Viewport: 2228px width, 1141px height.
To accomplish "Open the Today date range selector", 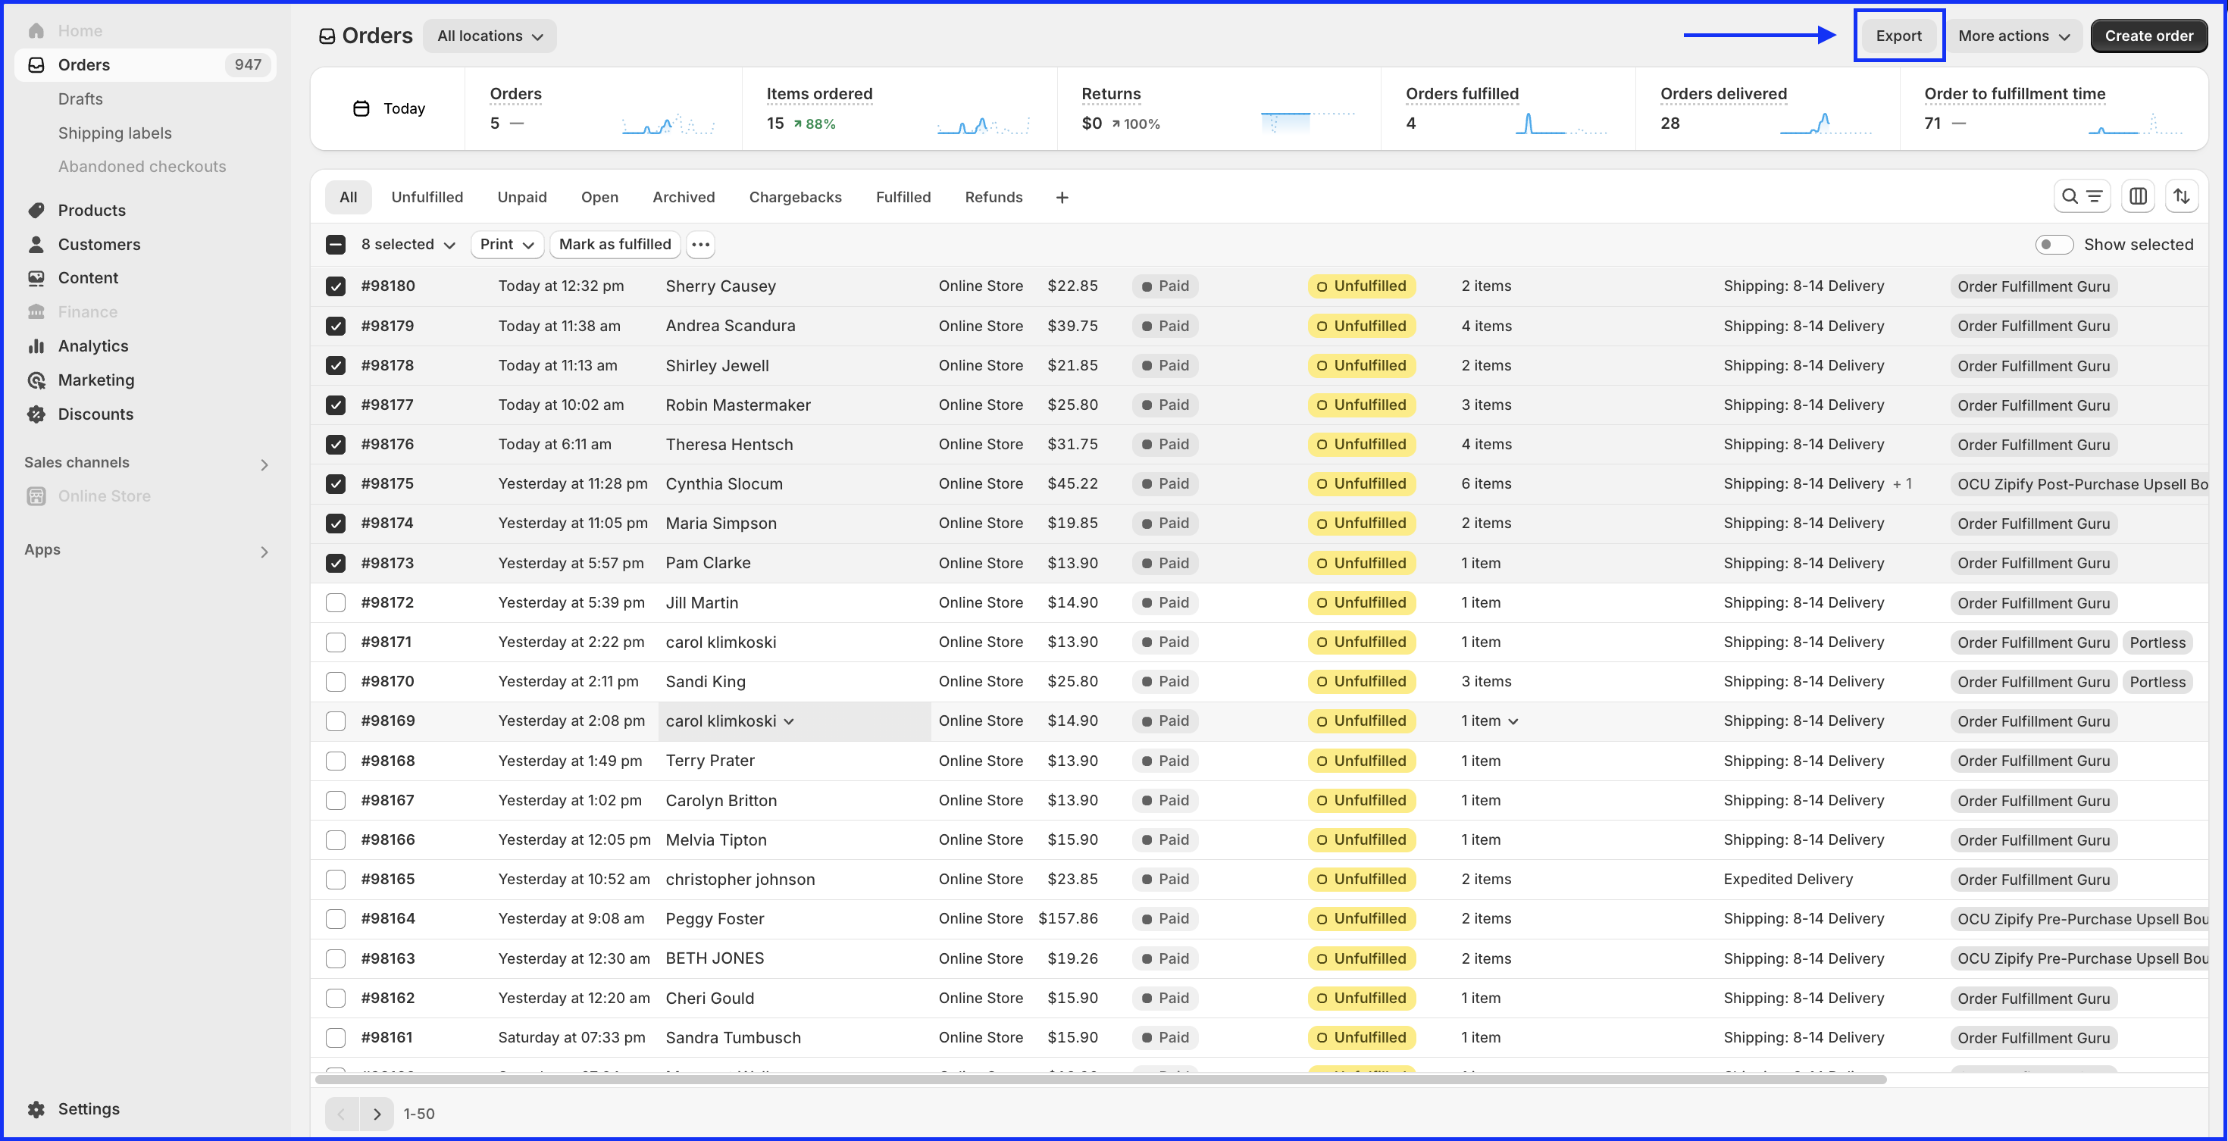I will [x=390, y=109].
